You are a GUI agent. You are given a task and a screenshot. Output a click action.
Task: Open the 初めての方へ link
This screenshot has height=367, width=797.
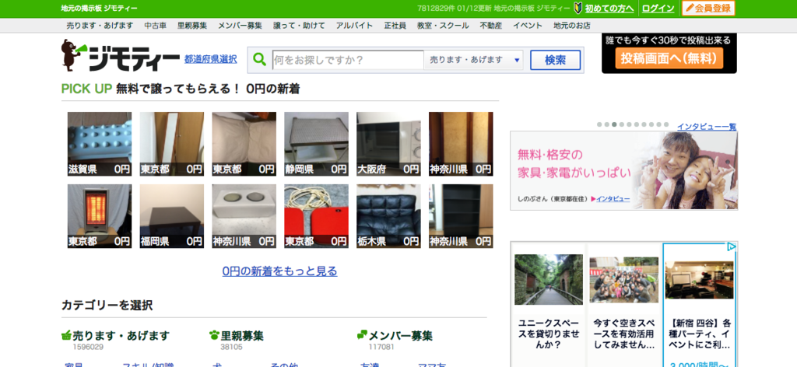click(x=609, y=8)
